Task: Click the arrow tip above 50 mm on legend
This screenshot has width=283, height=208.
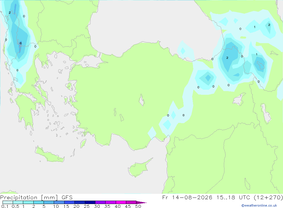Action: click(141, 202)
